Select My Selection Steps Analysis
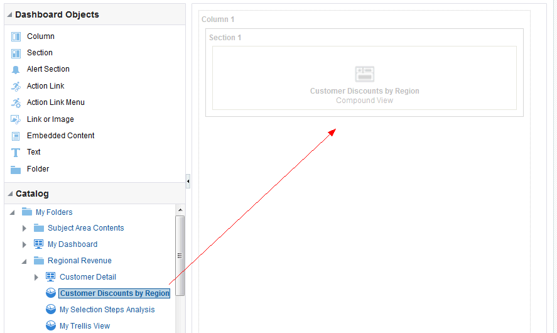 107,310
